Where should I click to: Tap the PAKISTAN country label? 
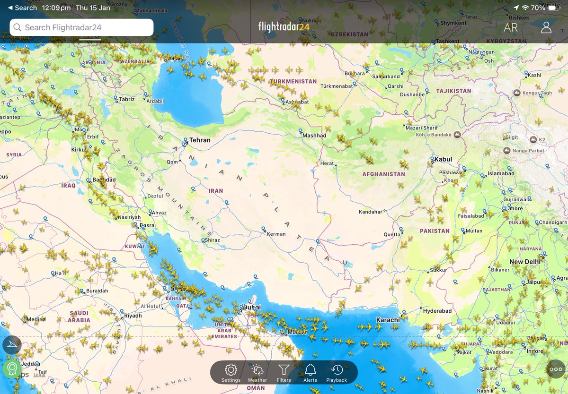click(435, 231)
